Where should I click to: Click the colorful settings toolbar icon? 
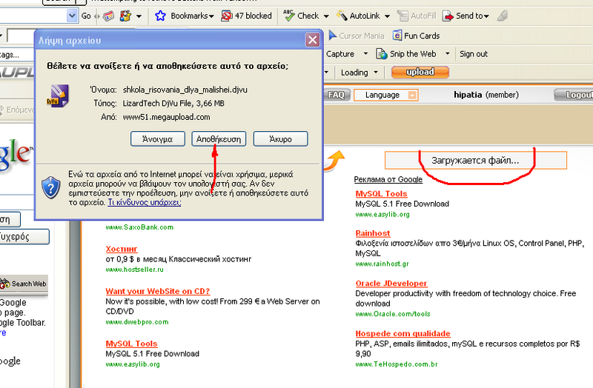coord(125,16)
